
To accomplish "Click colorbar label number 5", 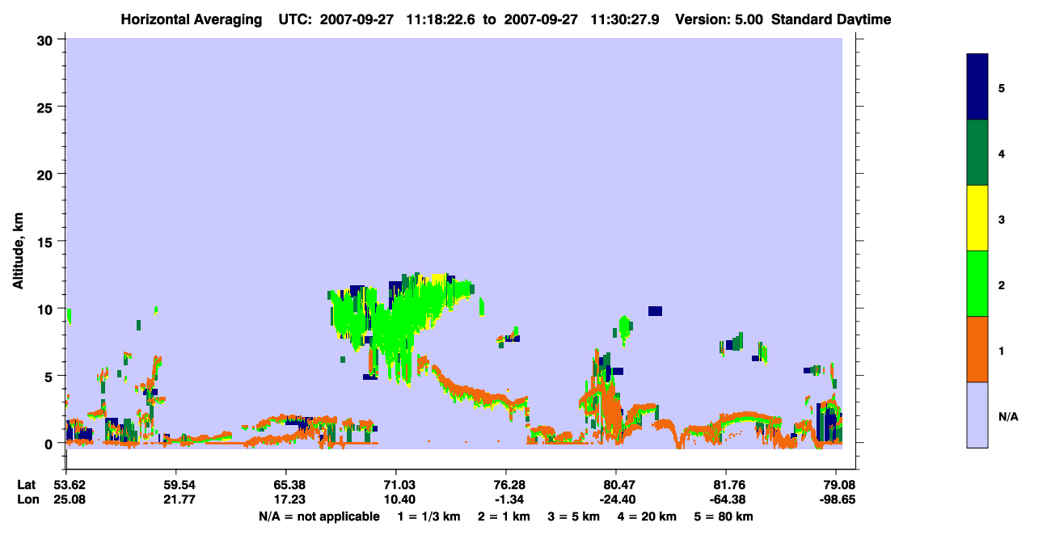I will pyautogui.click(x=1002, y=87).
